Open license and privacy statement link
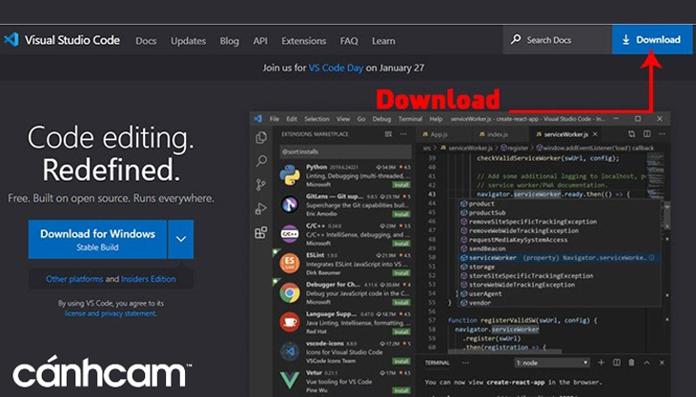This screenshot has height=397, width=696. click(110, 313)
